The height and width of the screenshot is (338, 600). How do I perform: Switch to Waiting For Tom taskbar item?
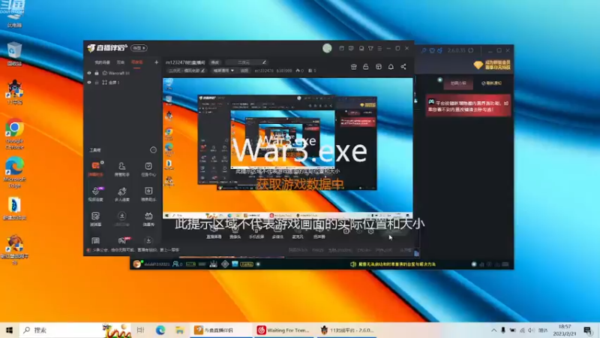pyautogui.click(x=285, y=330)
